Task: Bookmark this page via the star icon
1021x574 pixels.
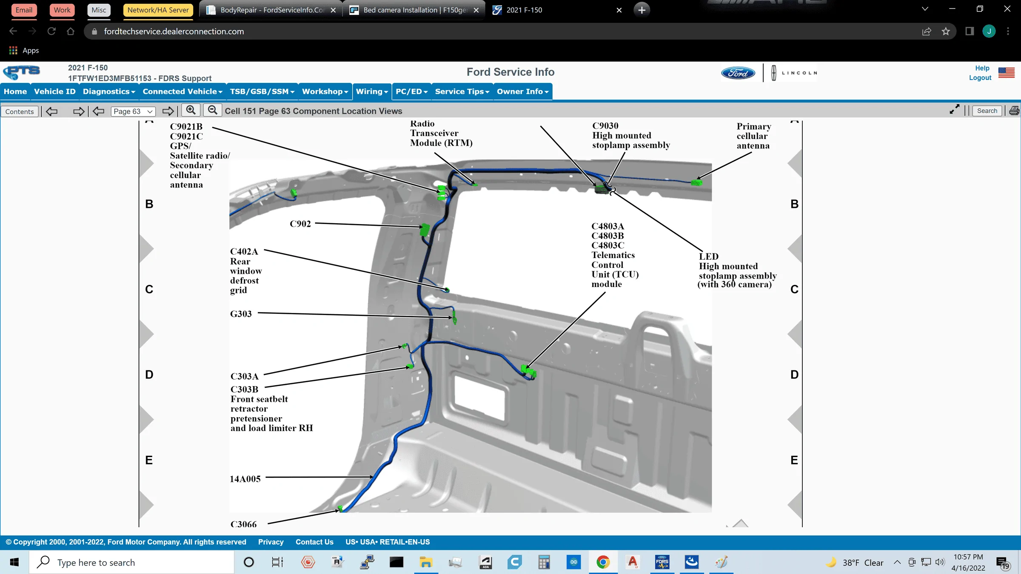Action: [946, 31]
